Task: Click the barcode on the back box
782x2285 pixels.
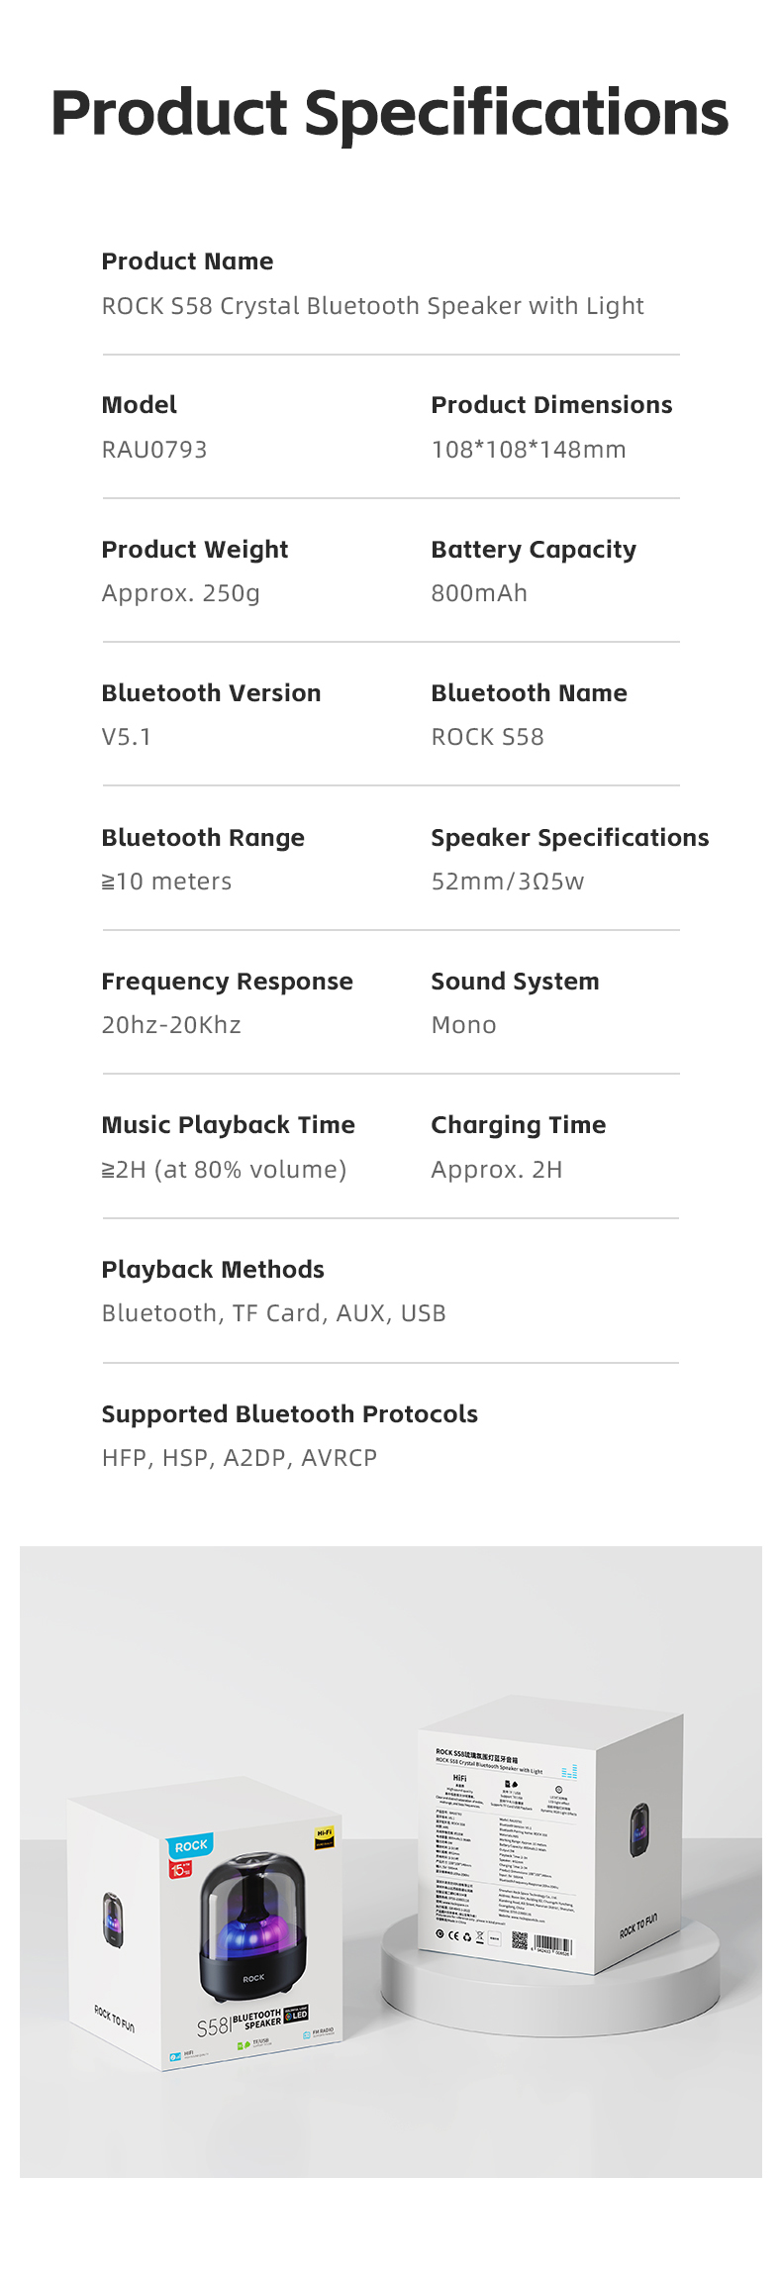Action: click(x=553, y=1944)
